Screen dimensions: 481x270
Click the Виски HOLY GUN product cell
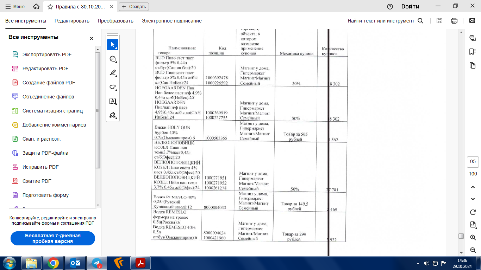point(177,133)
